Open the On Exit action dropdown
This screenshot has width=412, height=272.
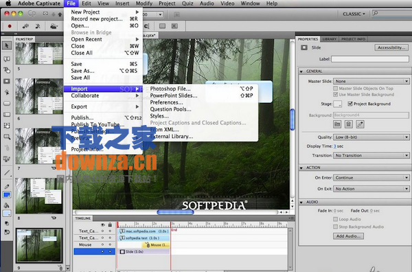[x=371, y=189]
